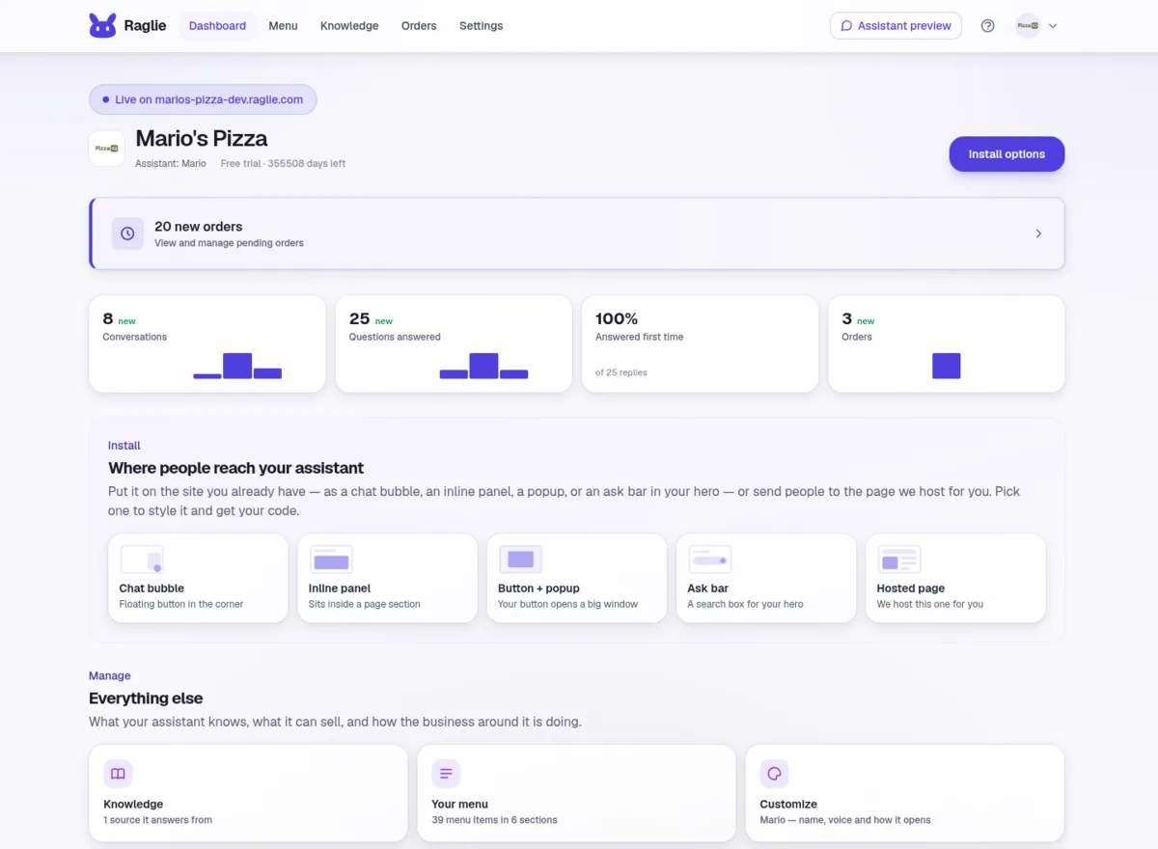Click the clock icon on new orders banner
The width and height of the screenshot is (1158, 849).
tap(127, 233)
